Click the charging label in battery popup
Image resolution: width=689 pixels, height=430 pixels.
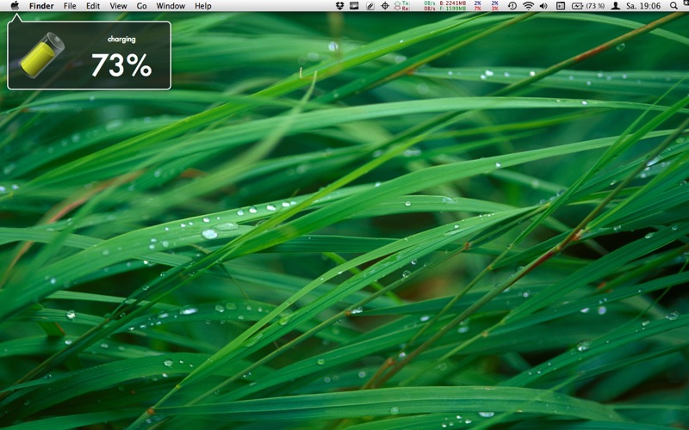(x=121, y=40)
